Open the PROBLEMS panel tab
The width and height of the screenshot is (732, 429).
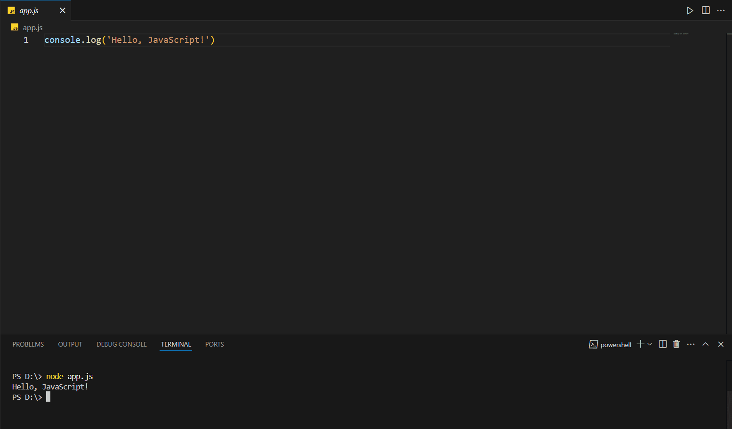coord(28,344)
